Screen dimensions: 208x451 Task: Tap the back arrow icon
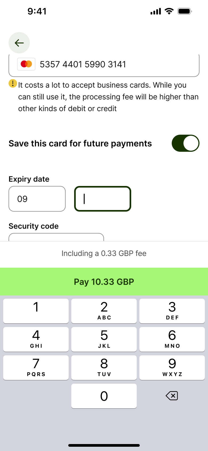pos(19,43)
